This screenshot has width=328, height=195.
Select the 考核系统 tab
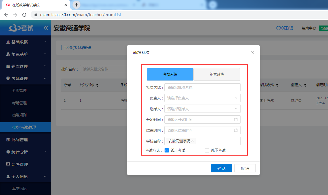[x=170, y=74]
